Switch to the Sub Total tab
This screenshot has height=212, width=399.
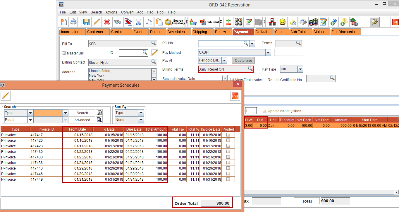click(x=298, y=32)
